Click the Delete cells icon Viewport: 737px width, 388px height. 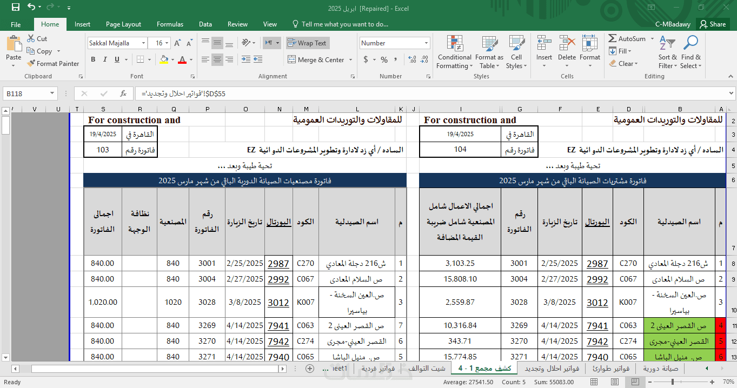pos(567,44)
